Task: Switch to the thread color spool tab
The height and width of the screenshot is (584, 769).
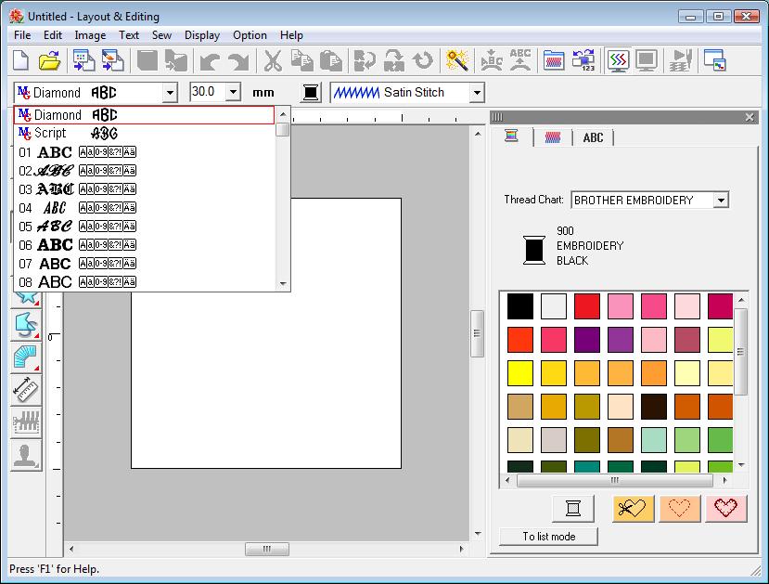Action: tap(511, 136)
